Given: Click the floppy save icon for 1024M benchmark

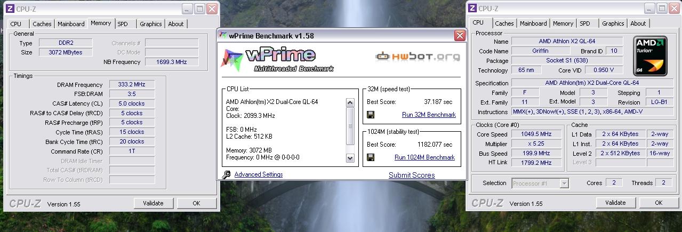Looking at the screenshot, I should point(371,157).
